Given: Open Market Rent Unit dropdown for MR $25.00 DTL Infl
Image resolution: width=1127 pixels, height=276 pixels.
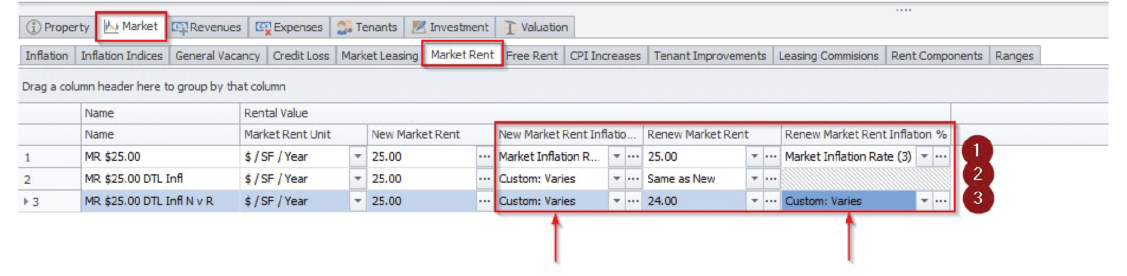Looking at the screenshot, I should (x=357, y=179).
